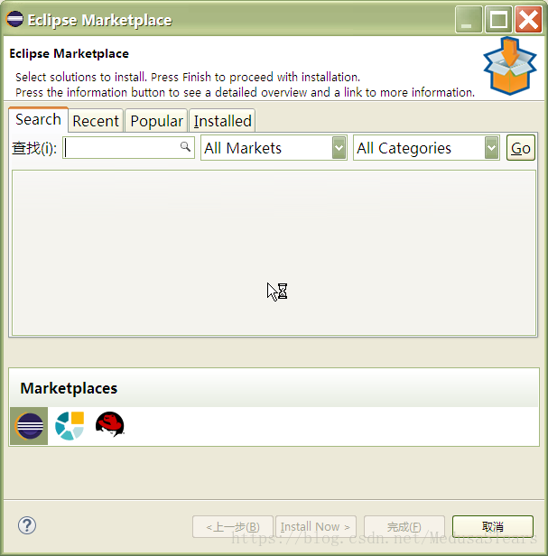Image resolution: width=548 pixels, height=556 pixels.
Task: Click the 上一步(B) back button
Action: coord(233,526)
